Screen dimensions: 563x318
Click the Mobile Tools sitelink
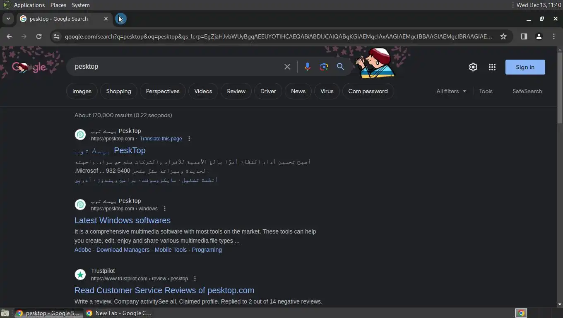[171, 250]
